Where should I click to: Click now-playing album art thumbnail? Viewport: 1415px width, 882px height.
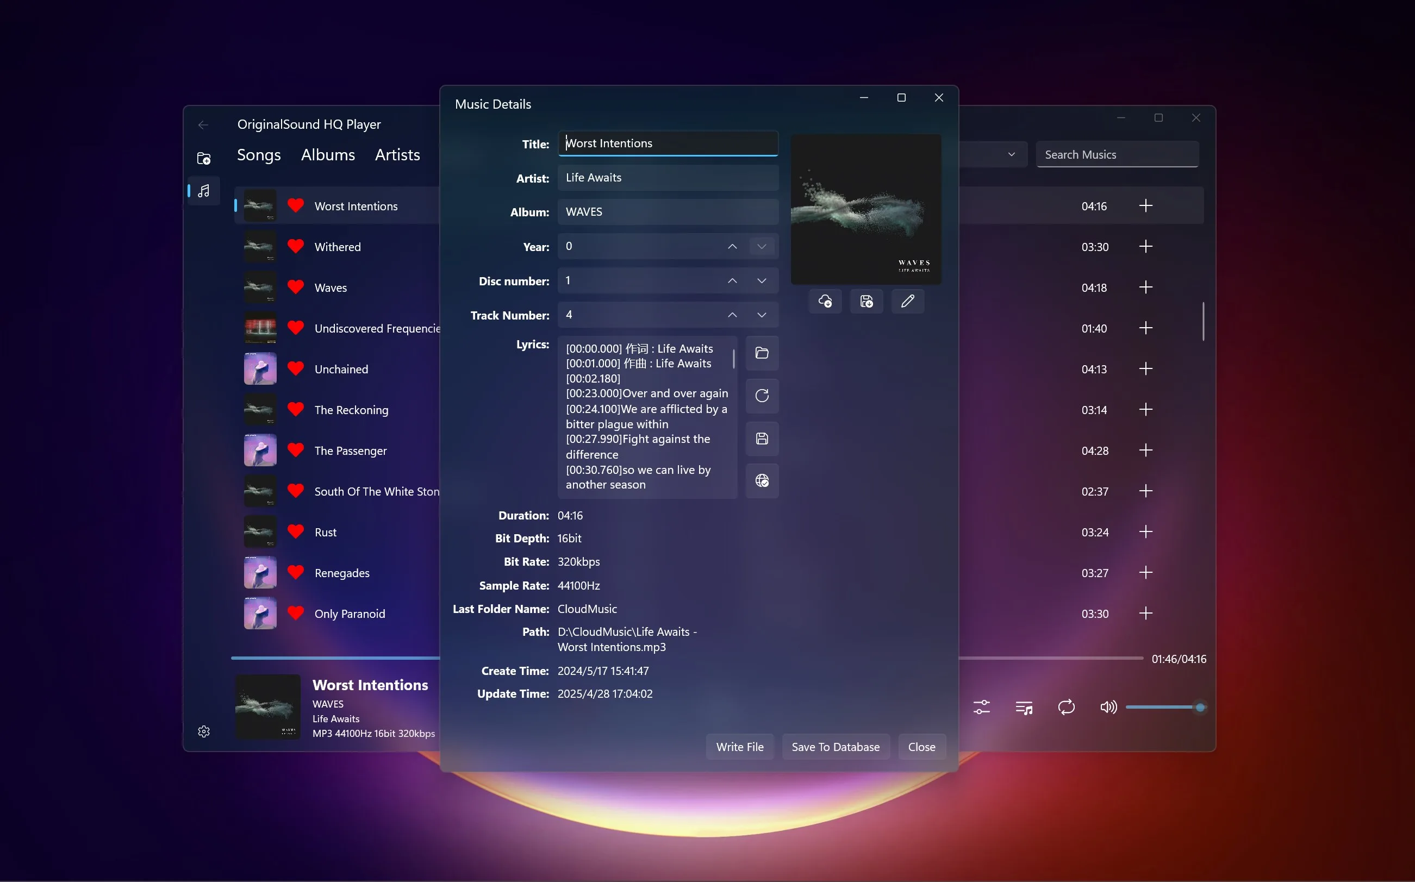[267, 707]
